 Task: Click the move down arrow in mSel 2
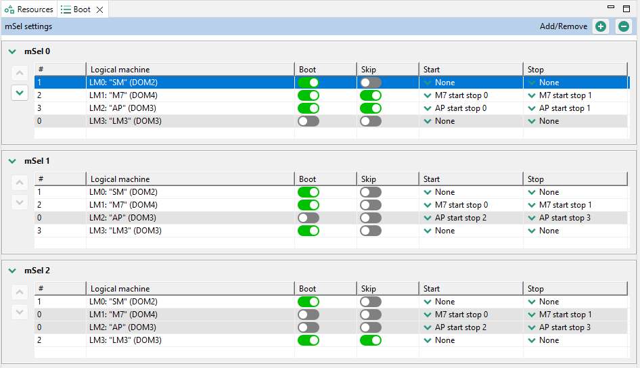click(20, 312)
